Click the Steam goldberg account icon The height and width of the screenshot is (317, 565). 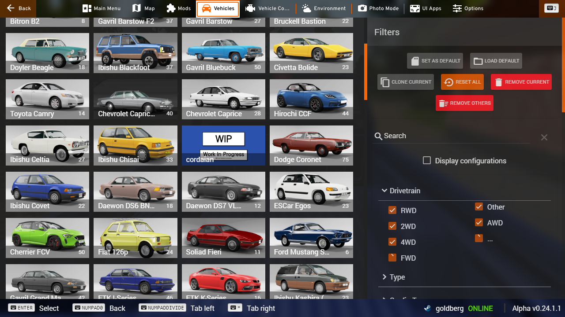point(428,308)
